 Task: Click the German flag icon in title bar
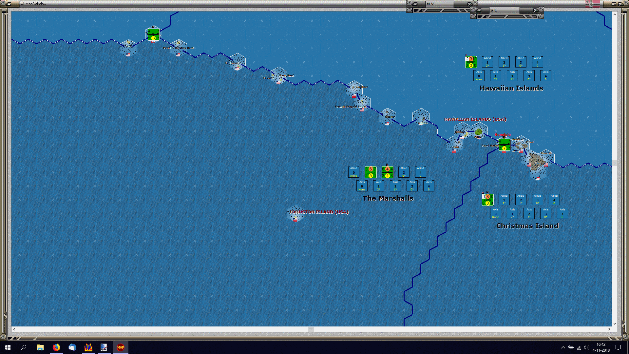[592, 4]
